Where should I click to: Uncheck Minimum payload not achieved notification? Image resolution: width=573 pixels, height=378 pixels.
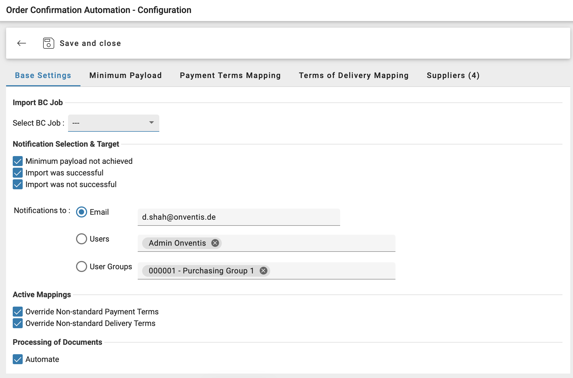[x=17, y=161]
